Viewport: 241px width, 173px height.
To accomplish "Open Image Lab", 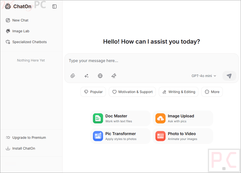I will 18,31.
